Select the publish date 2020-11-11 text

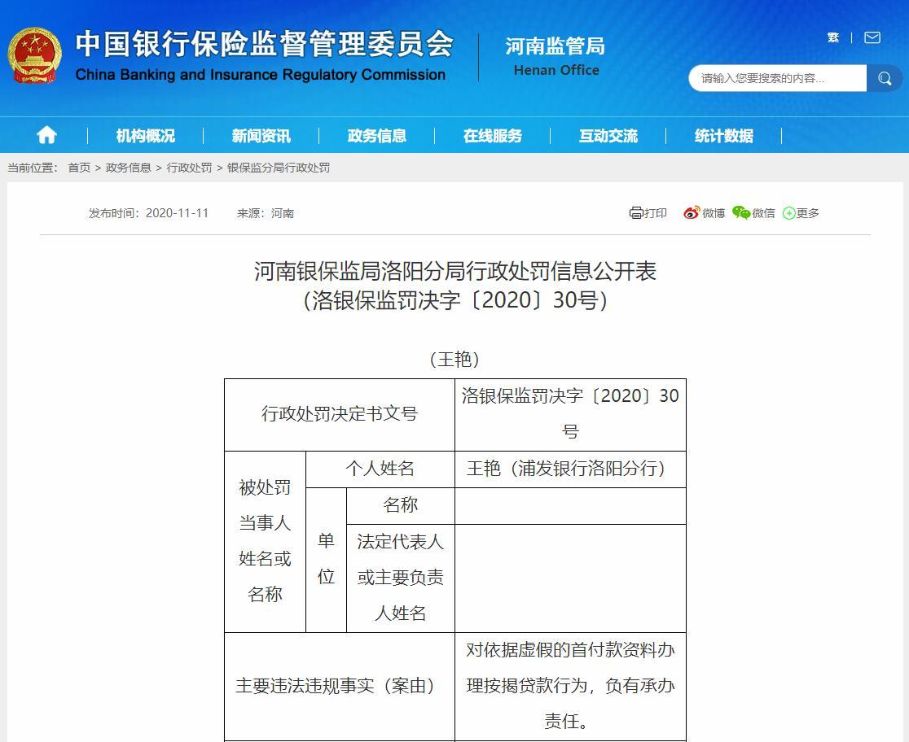coord(177,213)
